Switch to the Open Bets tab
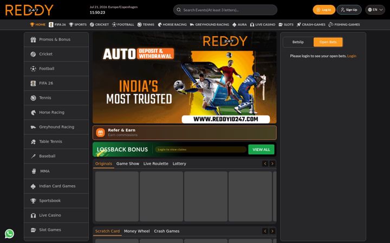The height and width of the screenshot is (243, 390). pos(328,42)
